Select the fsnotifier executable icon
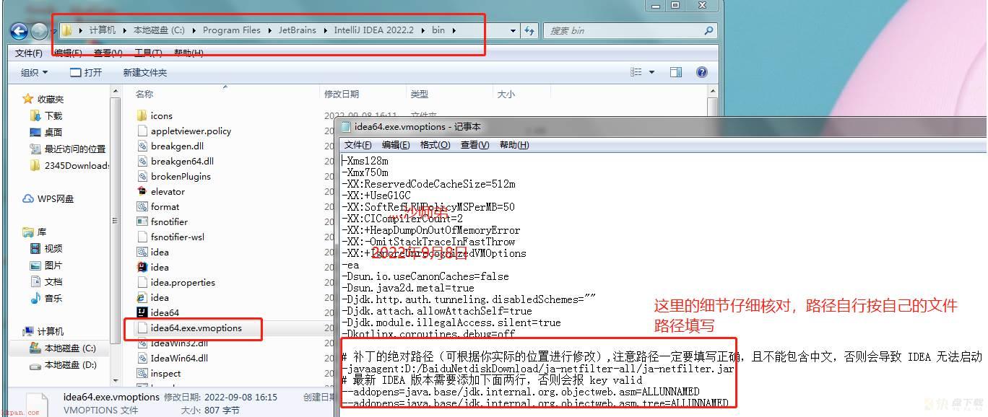The height and width of the screenshot is (417, 988). 142,221
